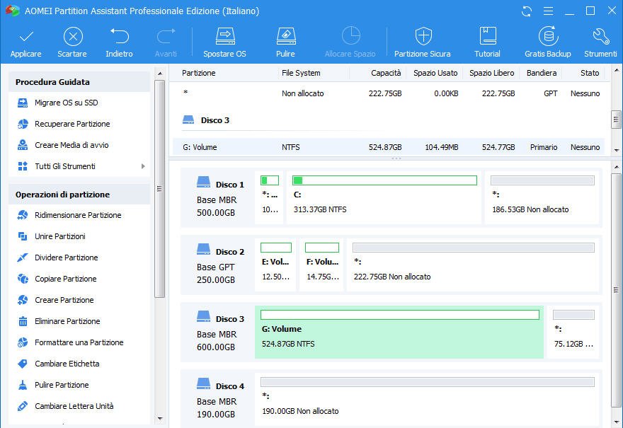The height and width of the screenshot is (428, 623).
Task: Select the 222.75GB Non allocato table row
Action: coord(389,93)
